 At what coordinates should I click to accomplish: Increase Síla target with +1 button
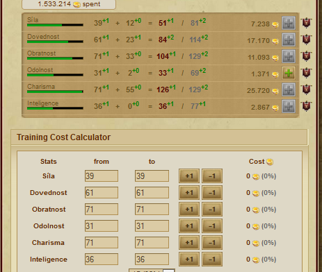point(189,176)
